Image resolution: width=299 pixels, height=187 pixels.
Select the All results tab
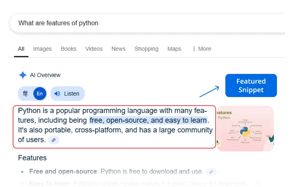pos(21,49)
